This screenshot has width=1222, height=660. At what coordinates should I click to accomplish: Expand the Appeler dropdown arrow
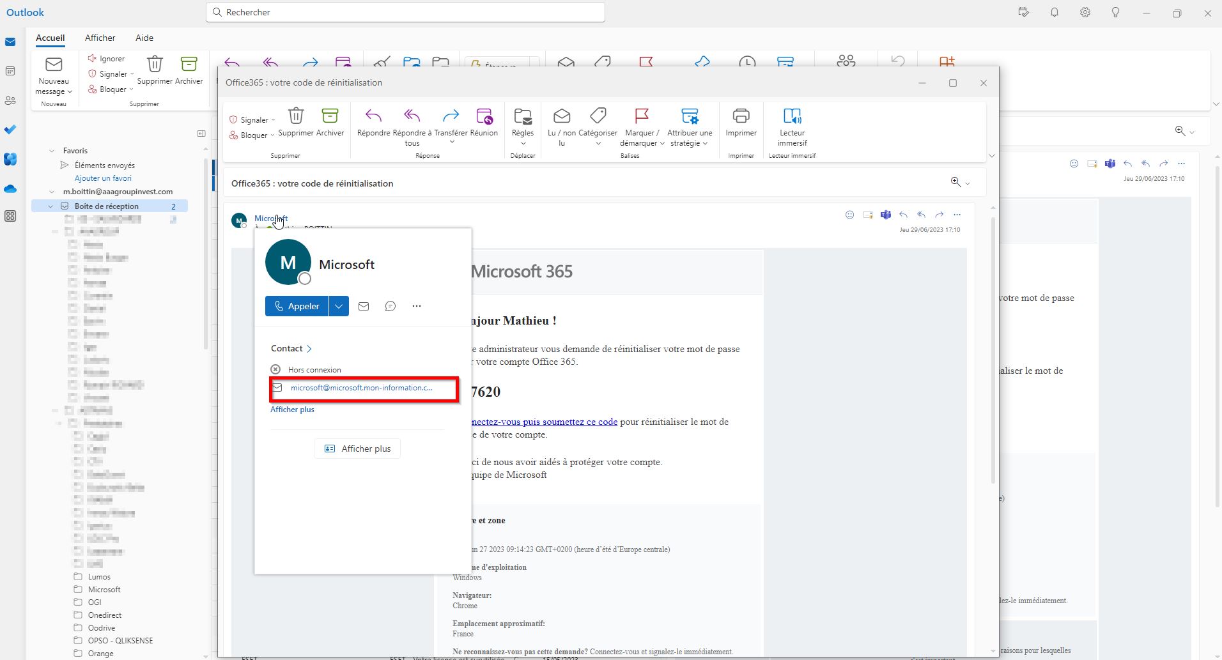point(339,306)
